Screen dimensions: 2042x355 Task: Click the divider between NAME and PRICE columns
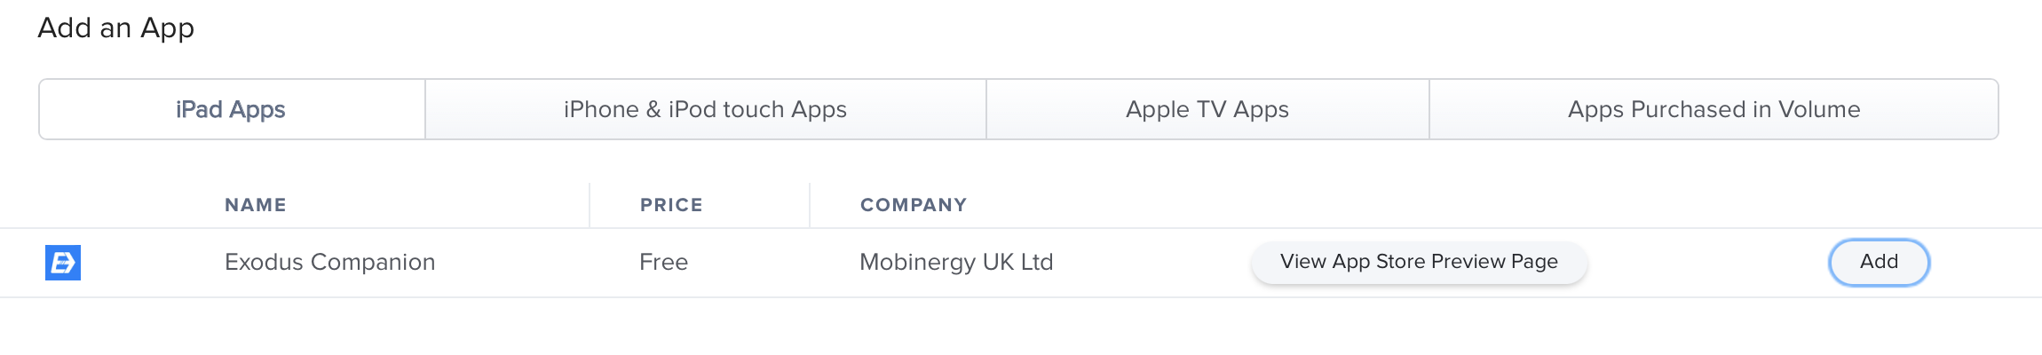(x=590, y=205)
